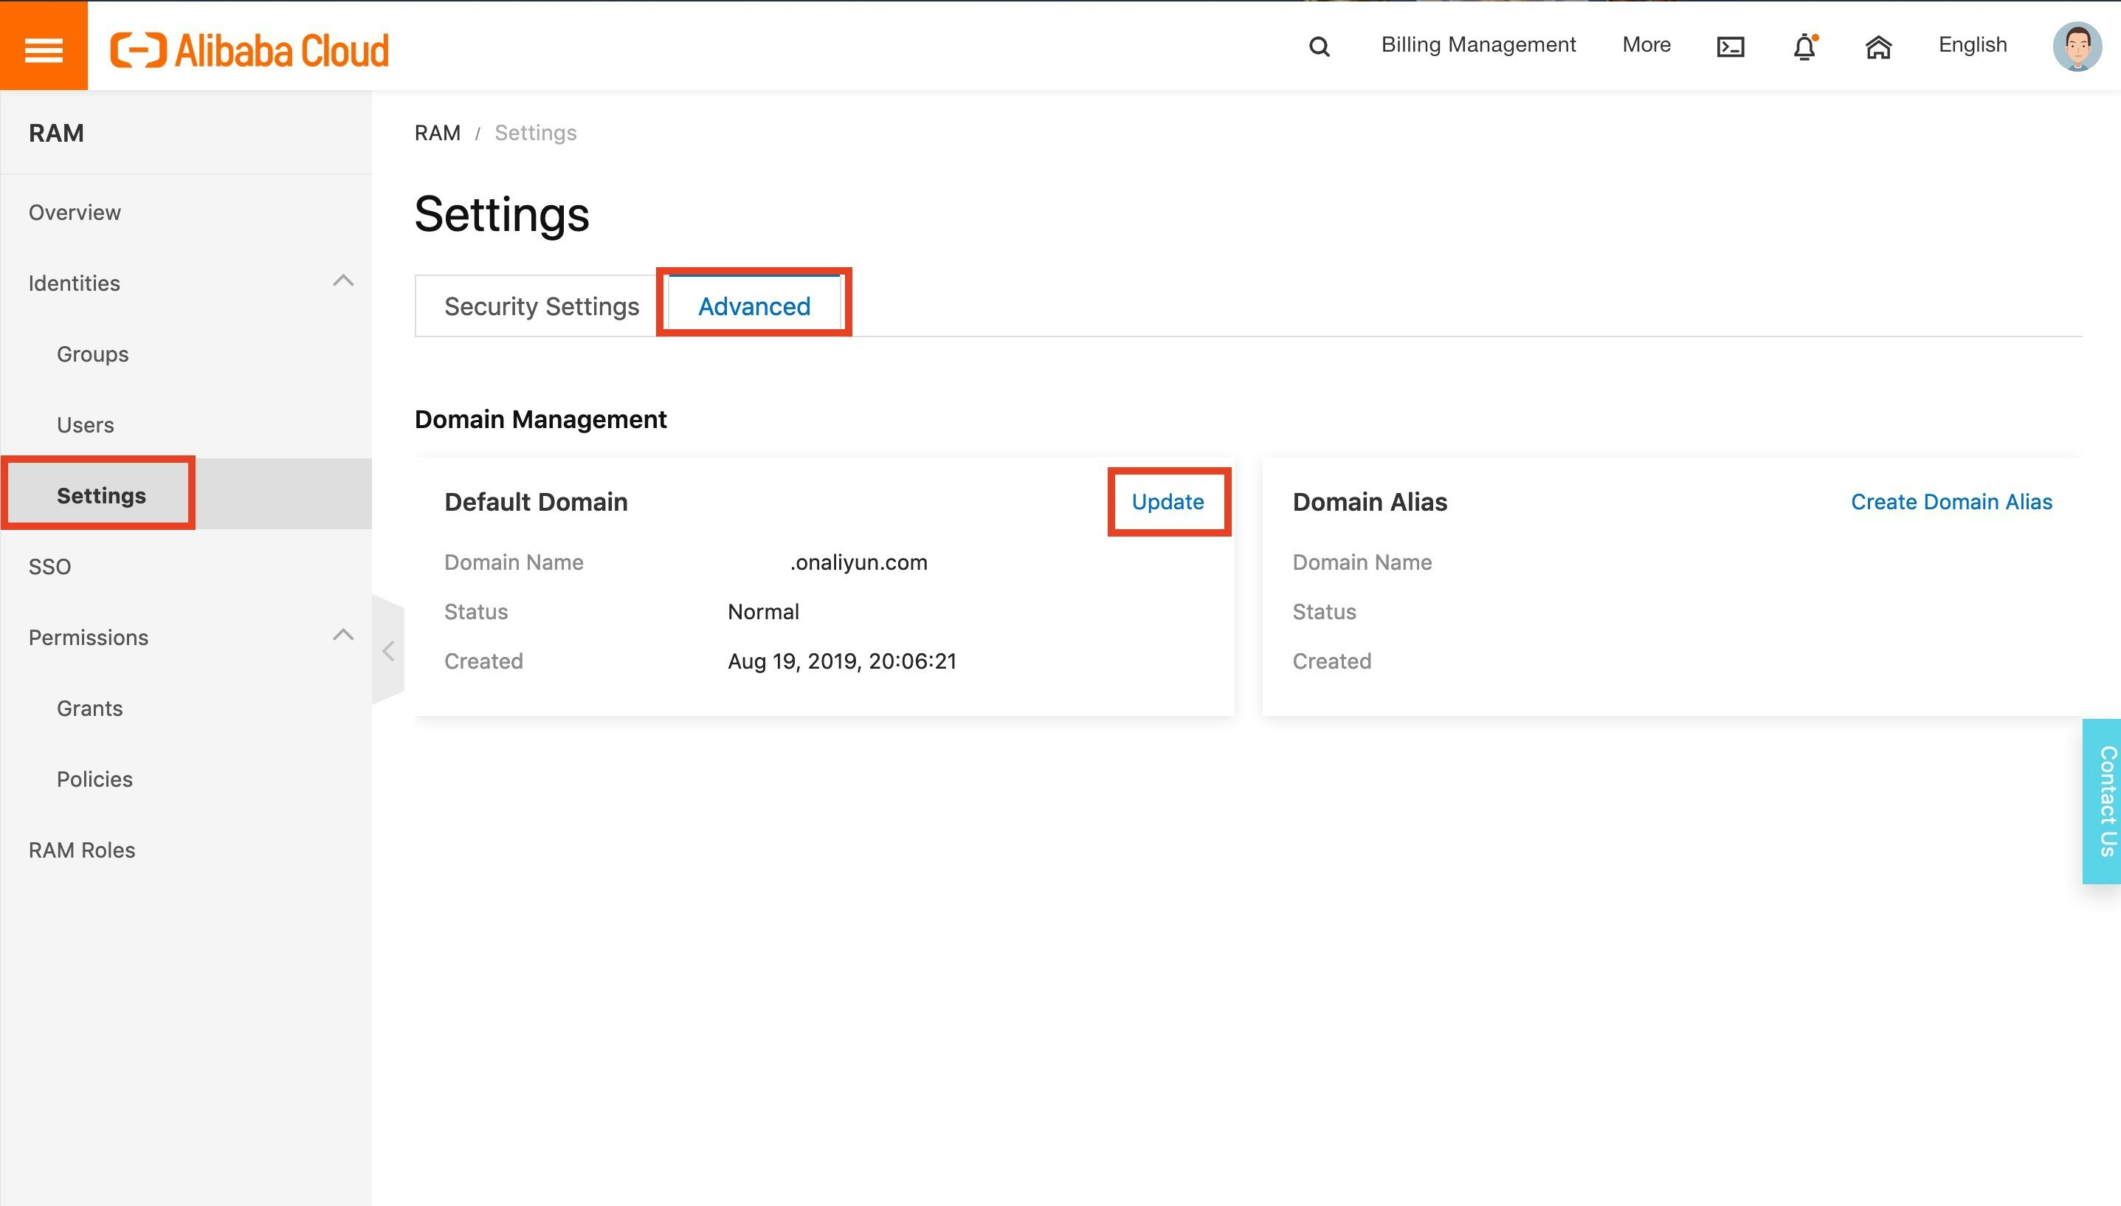The width and height of the screenshot is (2121, 1206).
Task: Click Update for Default Domain
Action: [1168, 502]
